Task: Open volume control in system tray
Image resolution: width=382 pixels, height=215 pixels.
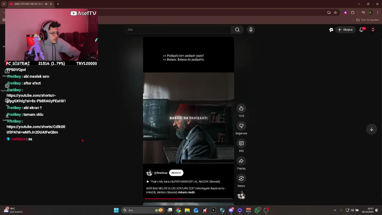Action: (x=352, y=210)
